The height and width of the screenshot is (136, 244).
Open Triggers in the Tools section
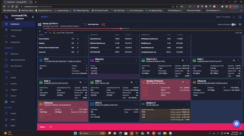pos(14,90)
